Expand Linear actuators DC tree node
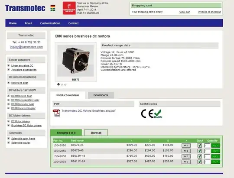 (9, 65)
